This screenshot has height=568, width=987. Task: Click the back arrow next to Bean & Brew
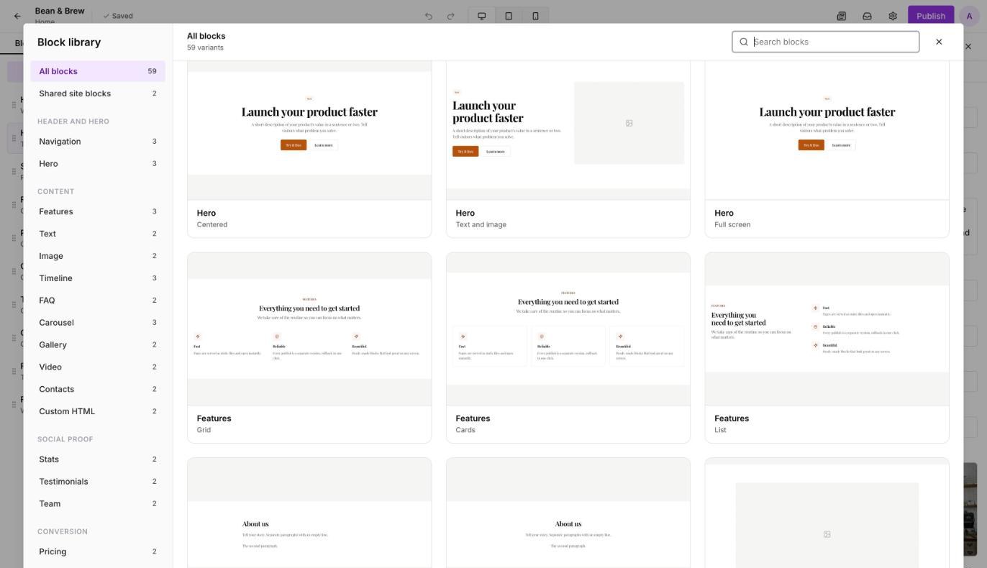(x=17, y=16)
